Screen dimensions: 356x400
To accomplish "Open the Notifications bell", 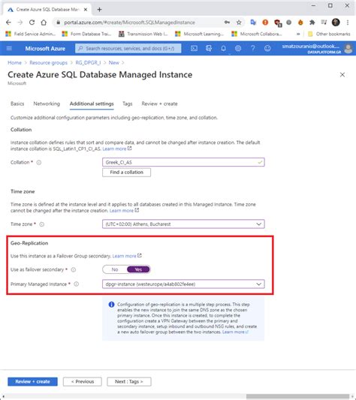I will (x=224, y=49).
